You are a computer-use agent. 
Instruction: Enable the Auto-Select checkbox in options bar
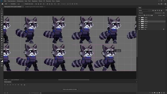pos(10,4)
